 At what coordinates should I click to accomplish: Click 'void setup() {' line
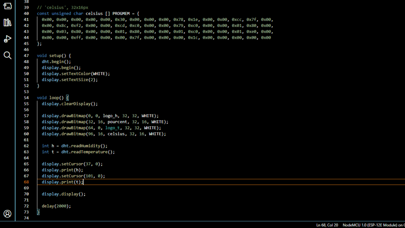54,55
